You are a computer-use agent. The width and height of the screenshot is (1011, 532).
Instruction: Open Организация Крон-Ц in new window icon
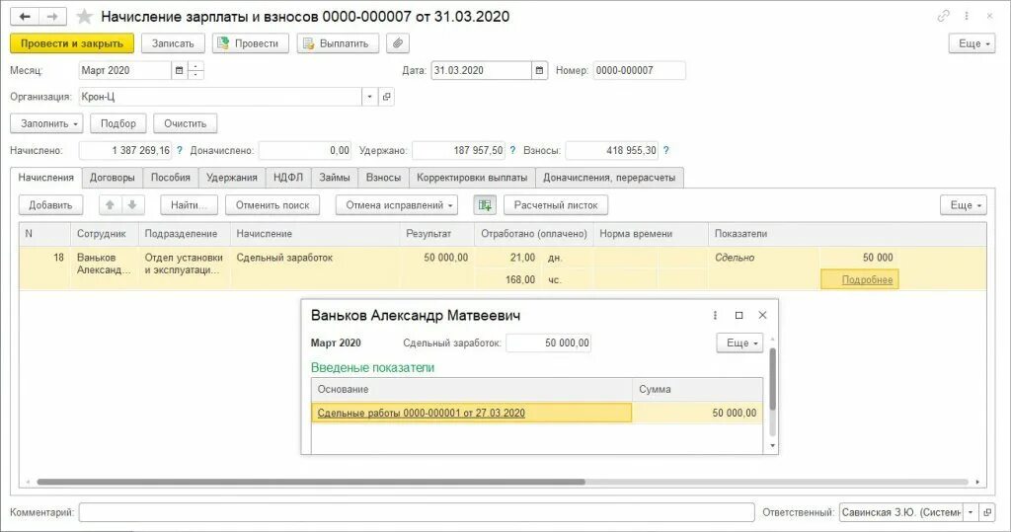click(386, 97)
